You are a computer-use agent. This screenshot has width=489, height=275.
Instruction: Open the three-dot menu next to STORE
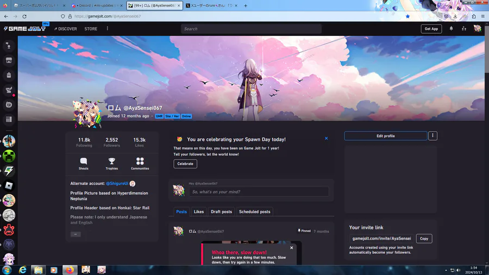pyautogui.click(x=108, y=28)
